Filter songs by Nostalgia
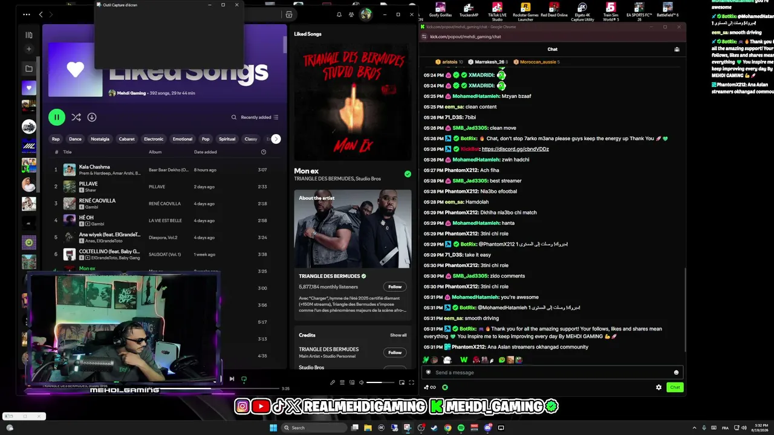The image size is (774, 435). [100, 139]
